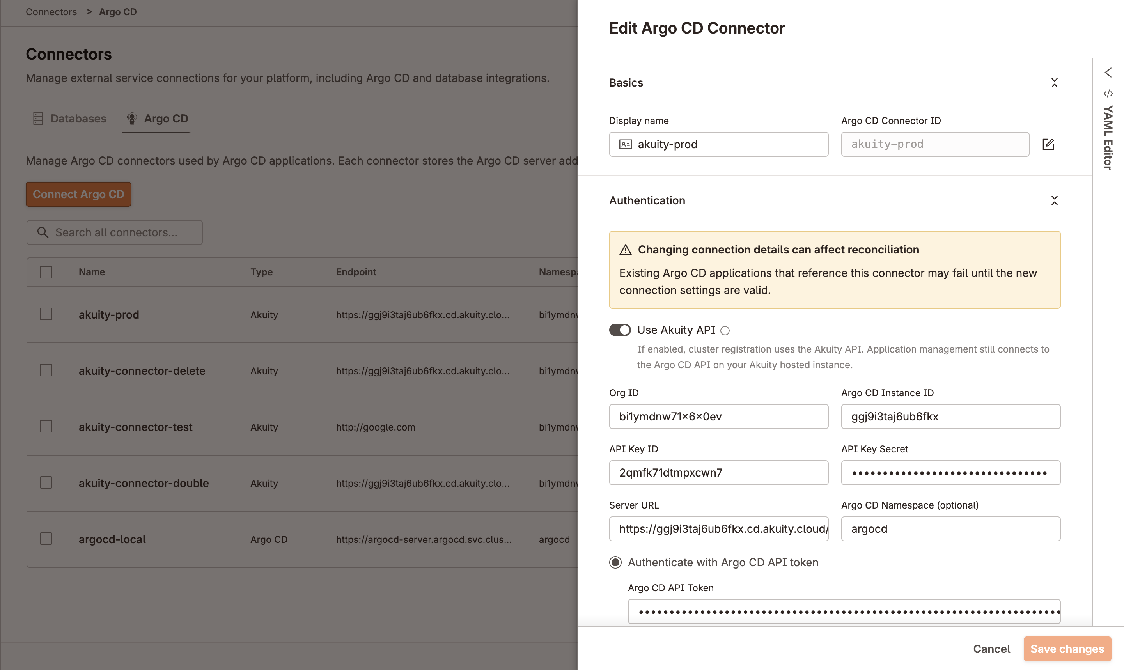Click the Argo CD breadcrumb item
Image resolution: width=1124 pixels, height=670 pixels.
point(118,12)
